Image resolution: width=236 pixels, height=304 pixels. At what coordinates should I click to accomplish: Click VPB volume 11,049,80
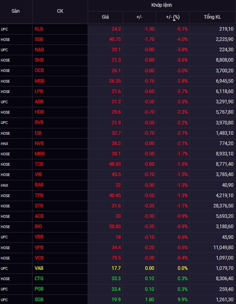click(223, 248)
